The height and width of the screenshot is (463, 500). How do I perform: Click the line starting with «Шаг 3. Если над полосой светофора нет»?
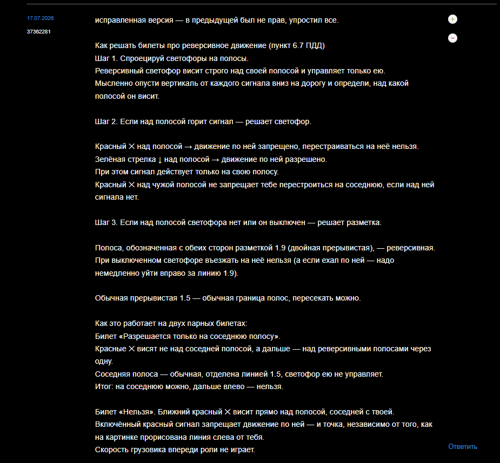click(238, 222)
